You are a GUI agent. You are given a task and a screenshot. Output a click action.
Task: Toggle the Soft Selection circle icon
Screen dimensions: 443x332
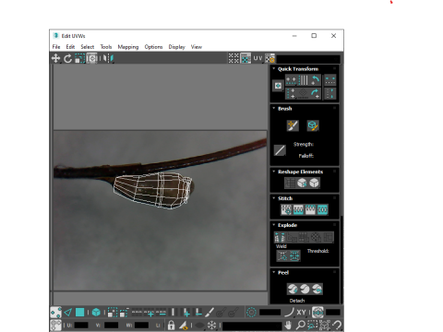coord(251,313)
